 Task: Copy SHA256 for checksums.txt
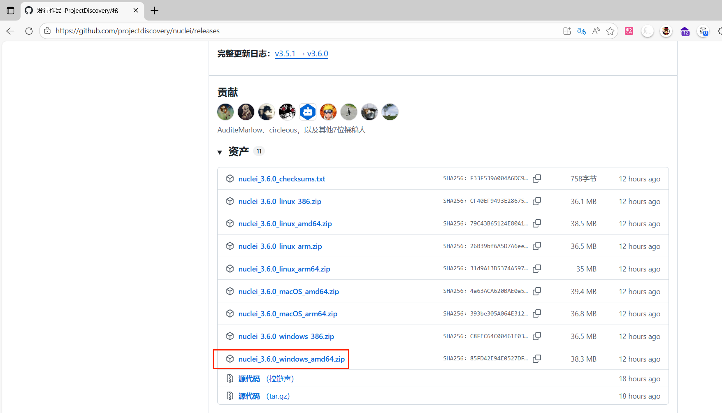(x=537, y=179)
